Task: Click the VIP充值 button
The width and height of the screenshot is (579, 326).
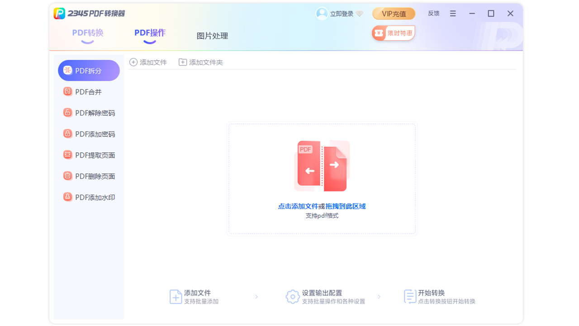Action: point(394,14)
